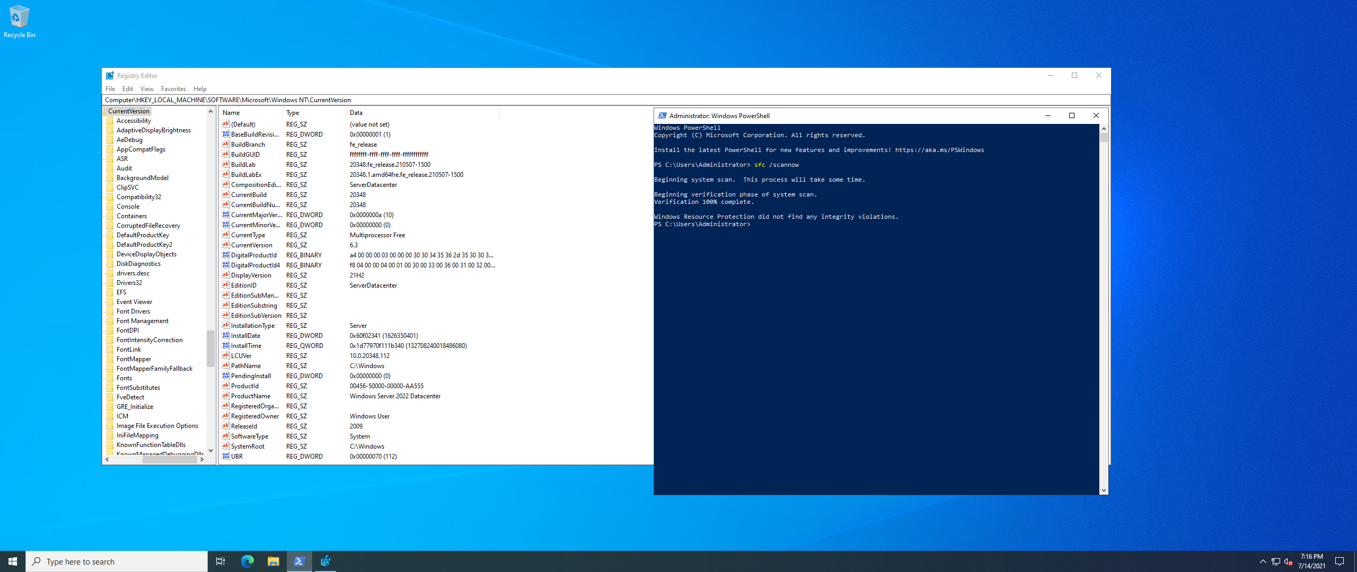The height and width of the screenshot is (572, 1357).
Task: Select the InstallDate DWORD value icon
Action: pos(226,335)
